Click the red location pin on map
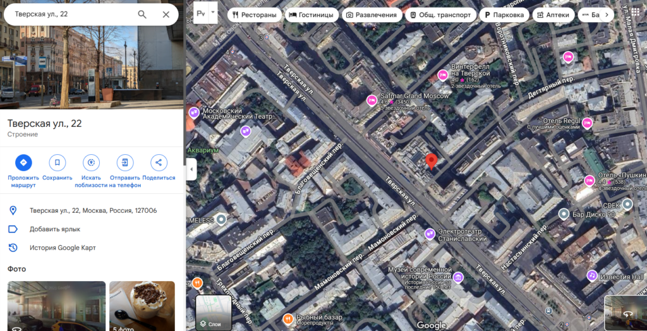Image resolution: width=647 pixels, height=331 pixels. point(431,161)
